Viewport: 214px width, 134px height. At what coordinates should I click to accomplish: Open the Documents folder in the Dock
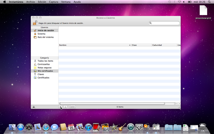tap(177, 127)
